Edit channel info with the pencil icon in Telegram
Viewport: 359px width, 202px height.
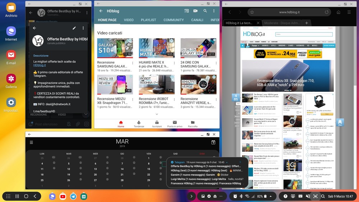tap(74, 28)
